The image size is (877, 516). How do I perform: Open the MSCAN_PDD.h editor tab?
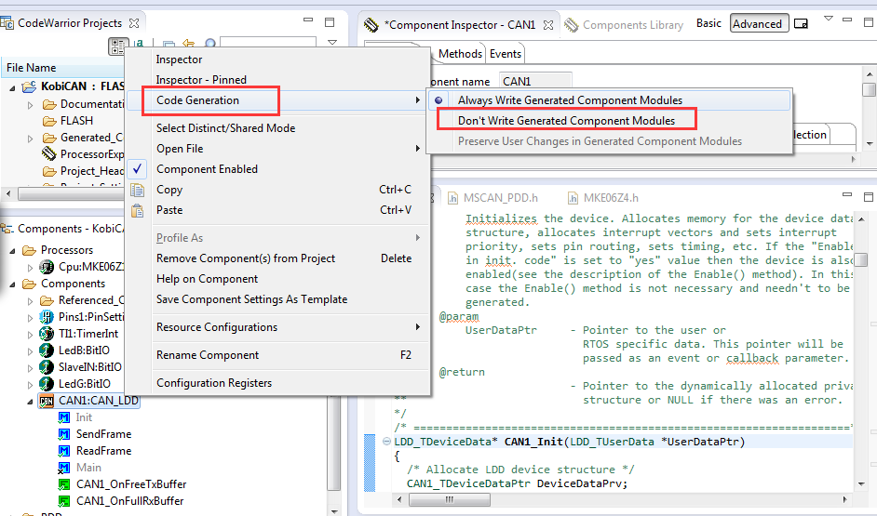pos(493,198)
